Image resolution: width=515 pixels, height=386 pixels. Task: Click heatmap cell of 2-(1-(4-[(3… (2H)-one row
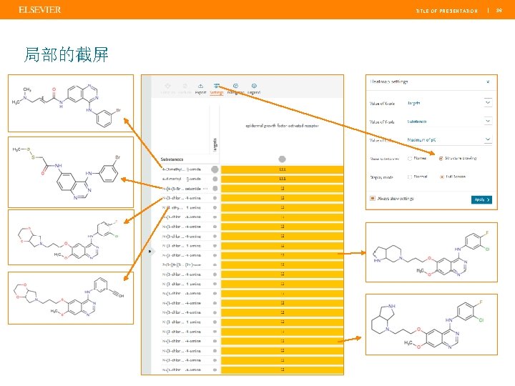[x=282, y=264]
